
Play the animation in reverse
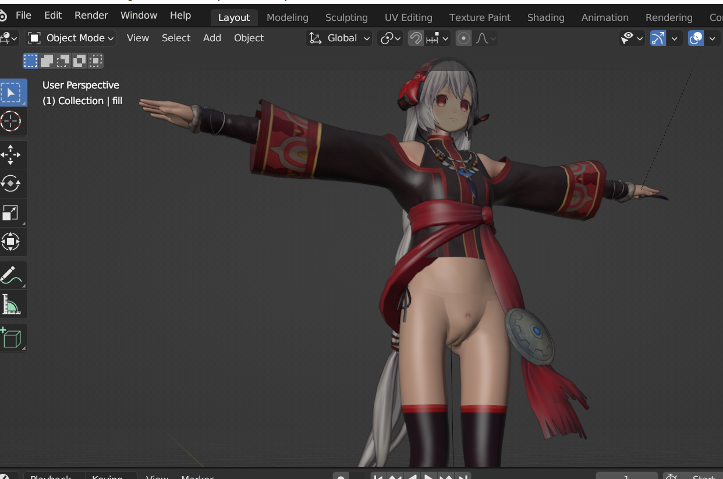(x=412, y=477)
